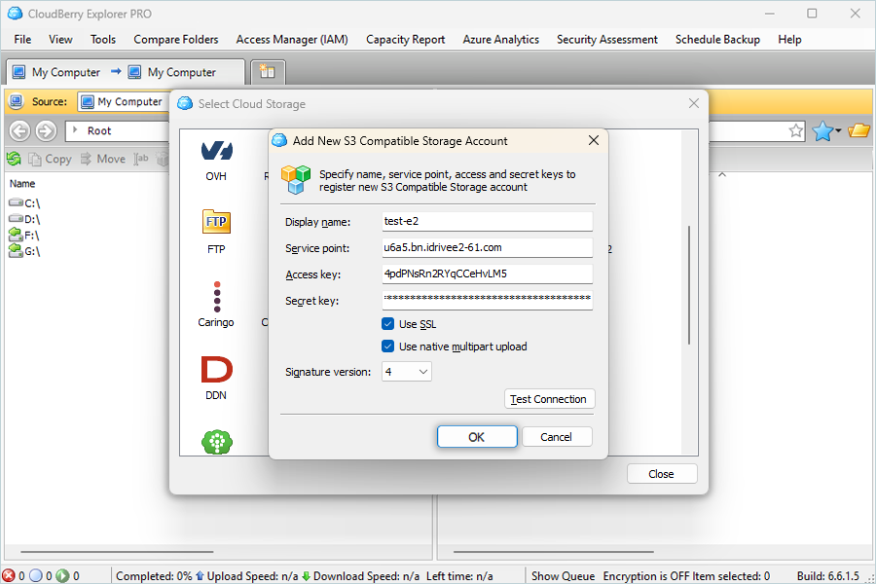Click the Test Connection button

[549, 399]
